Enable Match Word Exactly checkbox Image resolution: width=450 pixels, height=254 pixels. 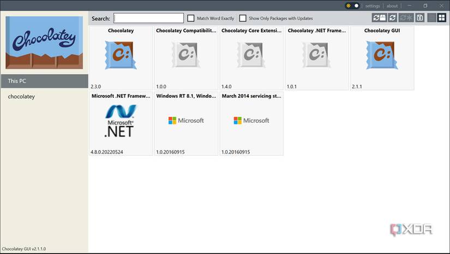point(191,18)
